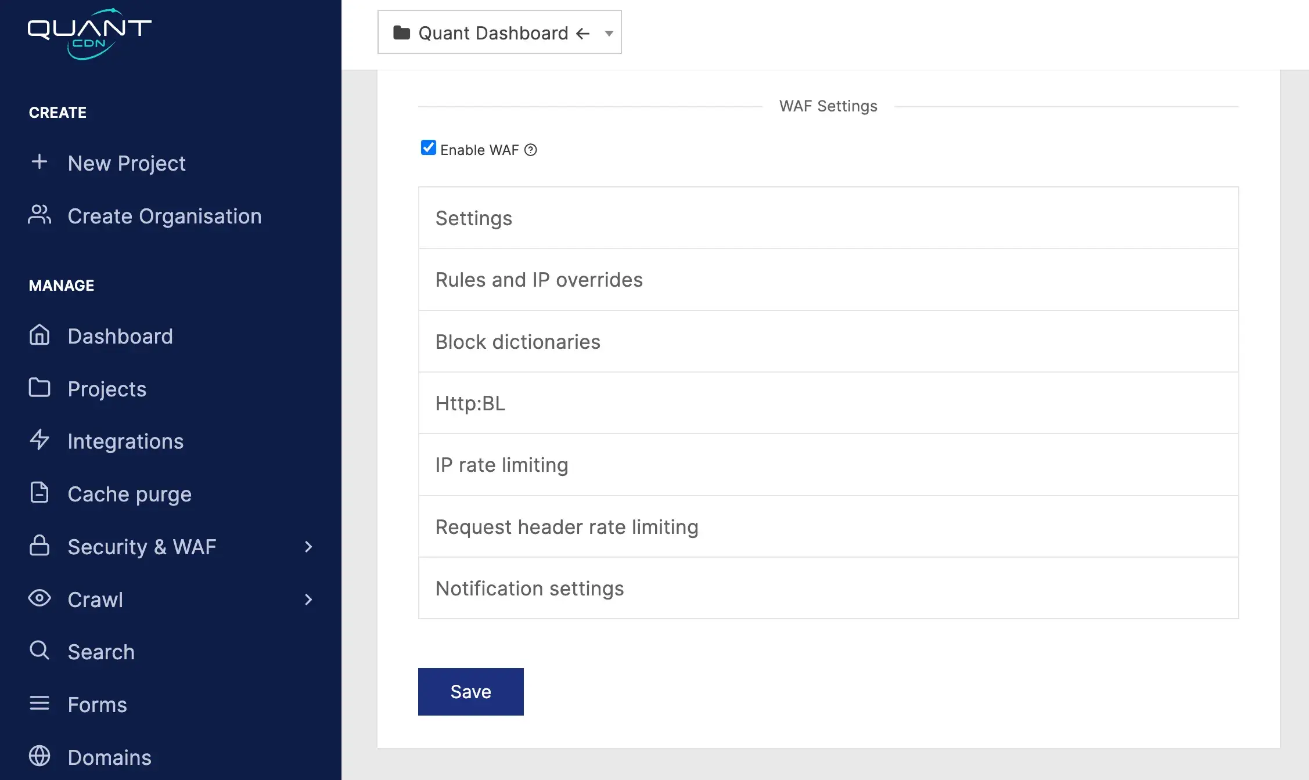
Task: Click the Crawl eye icon
Action: [x=39, y=598]
